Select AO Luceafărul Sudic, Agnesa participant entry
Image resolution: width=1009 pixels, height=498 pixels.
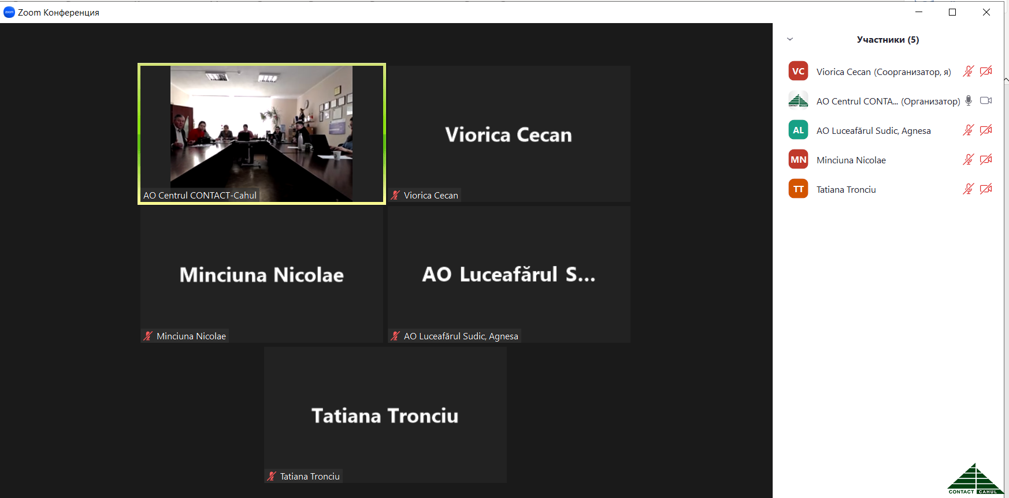(873, 131)
